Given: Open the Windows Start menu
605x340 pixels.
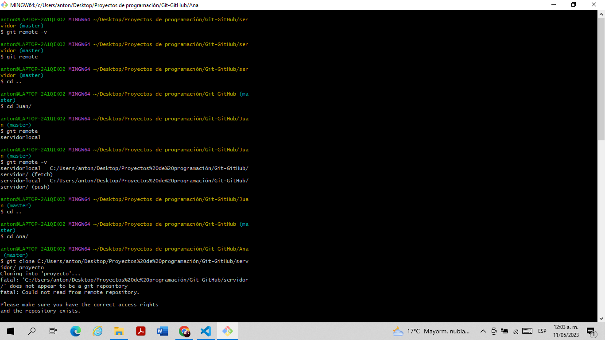Looking at the screenshot, I should [x=11, y=331].
